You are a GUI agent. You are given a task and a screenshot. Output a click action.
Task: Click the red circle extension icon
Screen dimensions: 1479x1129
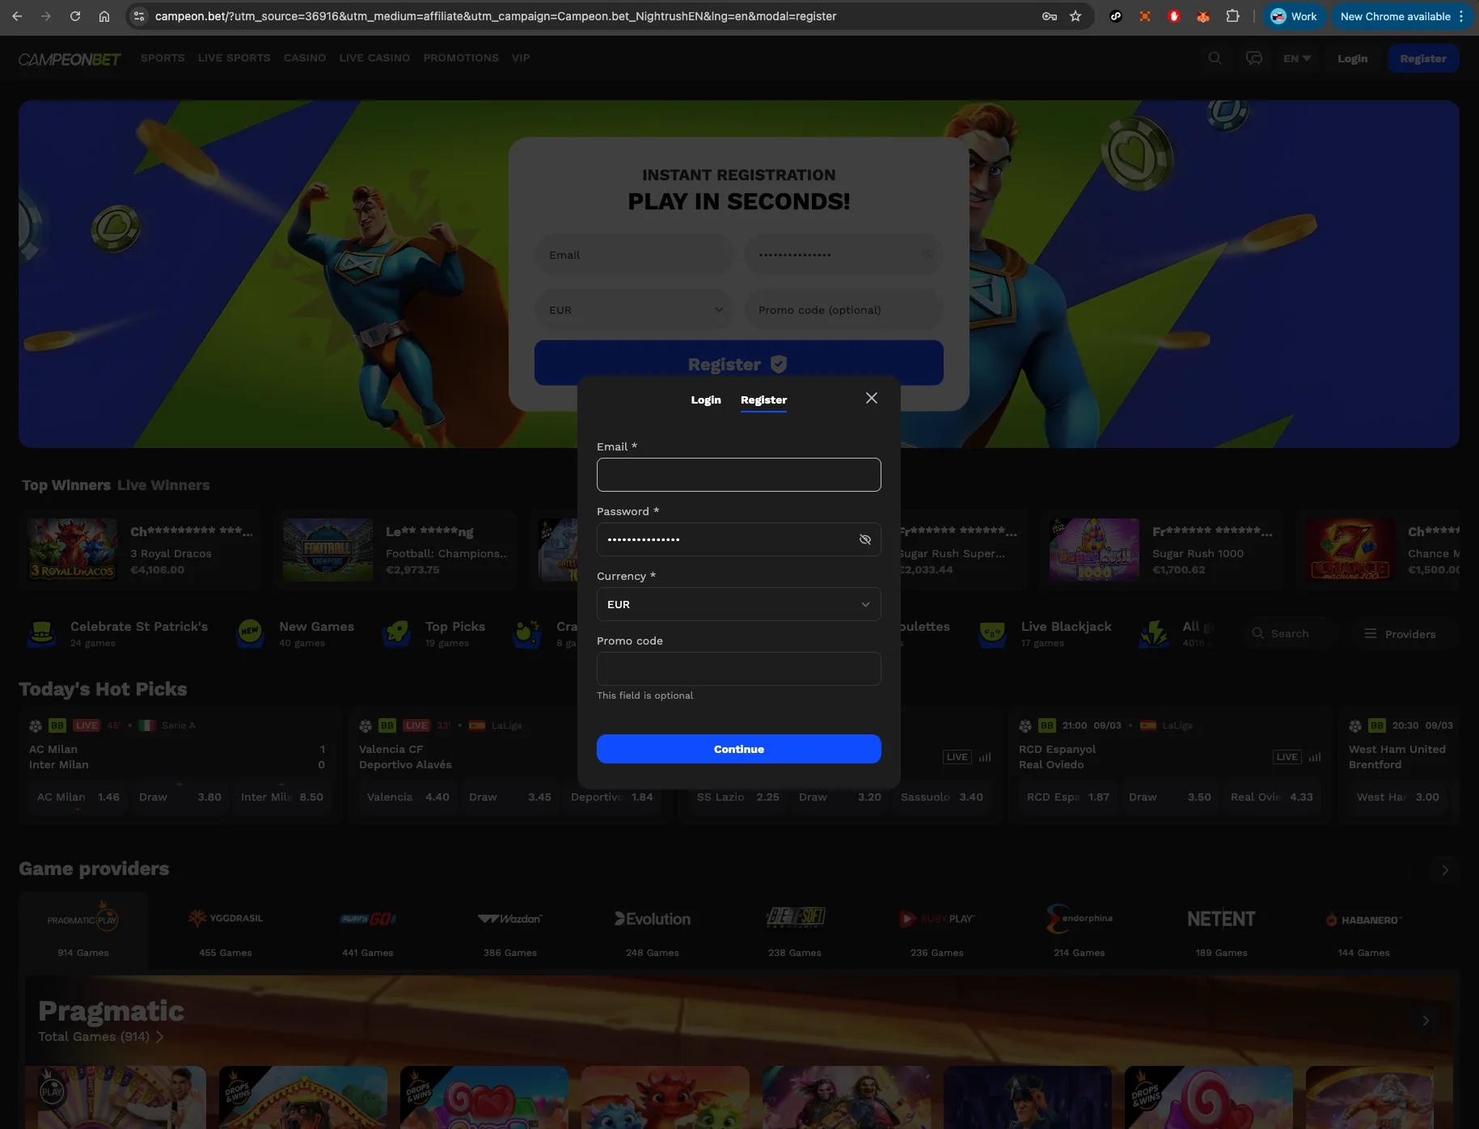click(x=1174, y=16)
